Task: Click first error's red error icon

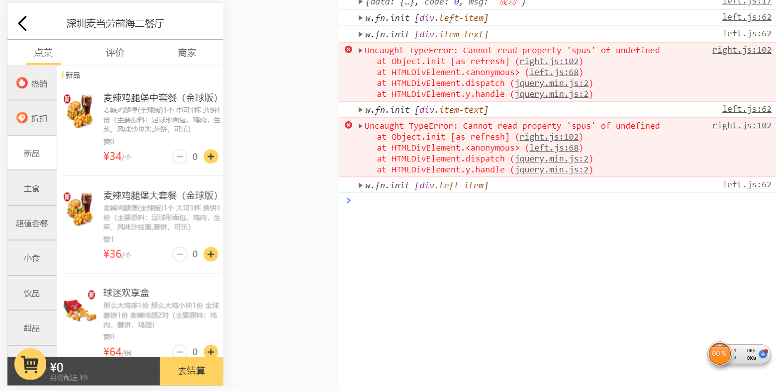Action: (x=348, y=50)
